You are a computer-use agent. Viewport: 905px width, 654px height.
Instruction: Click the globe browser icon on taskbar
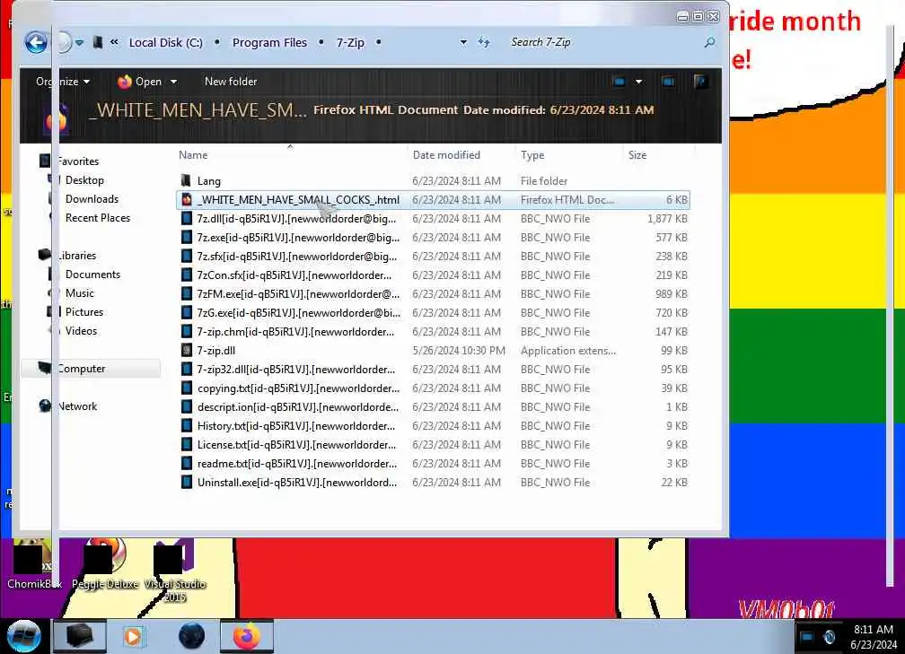click(x=191, y=636)
